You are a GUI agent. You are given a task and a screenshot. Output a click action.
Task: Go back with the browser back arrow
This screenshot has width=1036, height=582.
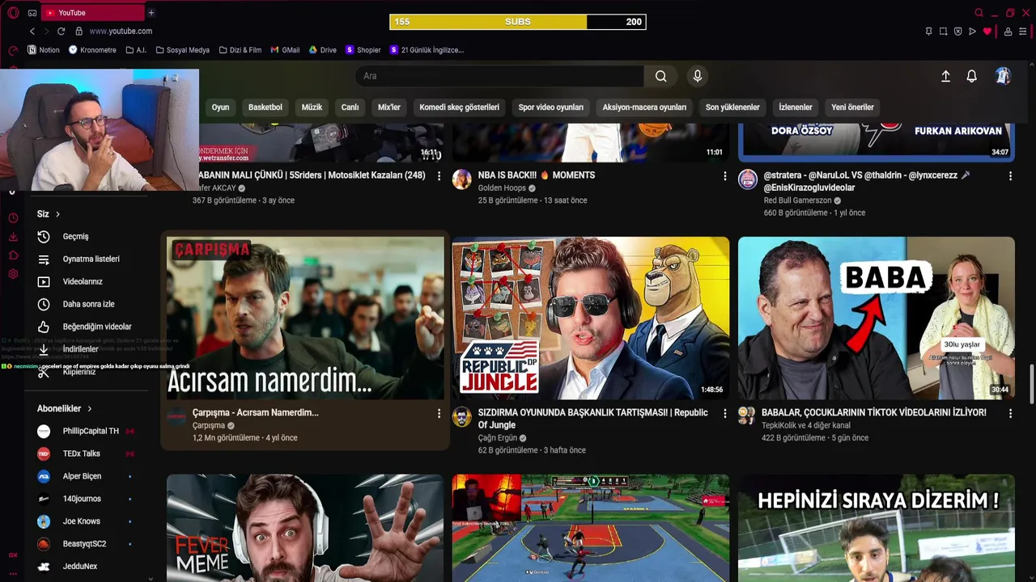click(32, 31)
